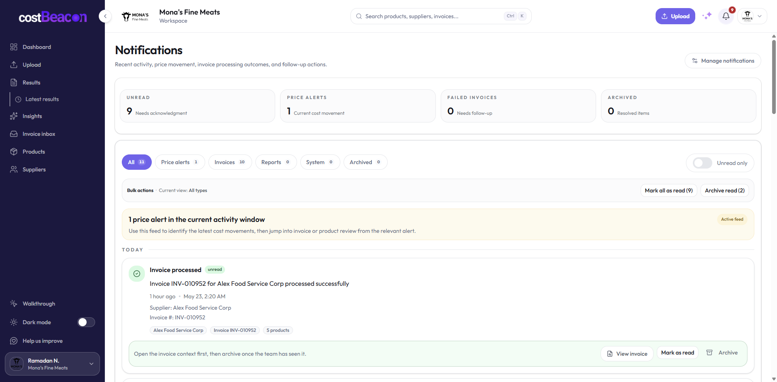Expand Ramadan N. user menu chevron

91,364
